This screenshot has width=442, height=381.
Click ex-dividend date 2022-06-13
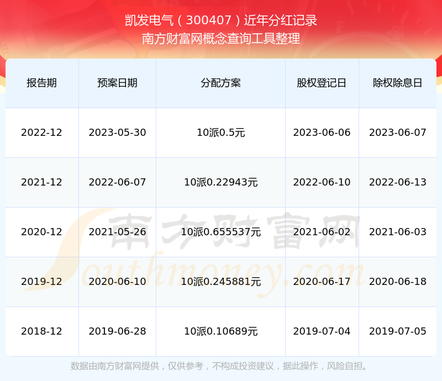tap(397, 182)
